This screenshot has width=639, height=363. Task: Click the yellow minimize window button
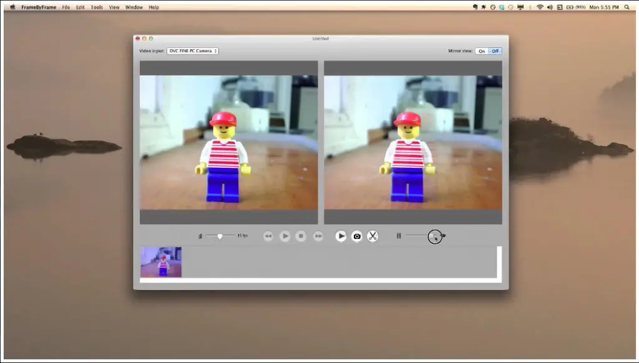point(144,38)
